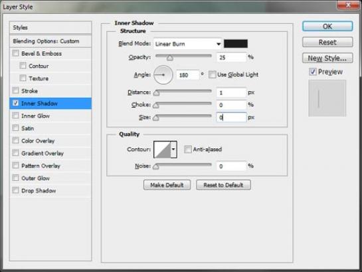This screenshot has width=362, height=272.
Task: Enable the Use Global Light checkbox
Action: [212, 74]
